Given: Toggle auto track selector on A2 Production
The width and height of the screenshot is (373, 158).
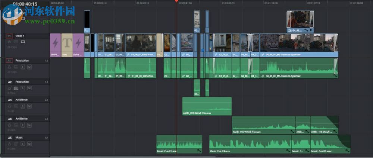Looking at the screenshot, I should click(16, 88).
